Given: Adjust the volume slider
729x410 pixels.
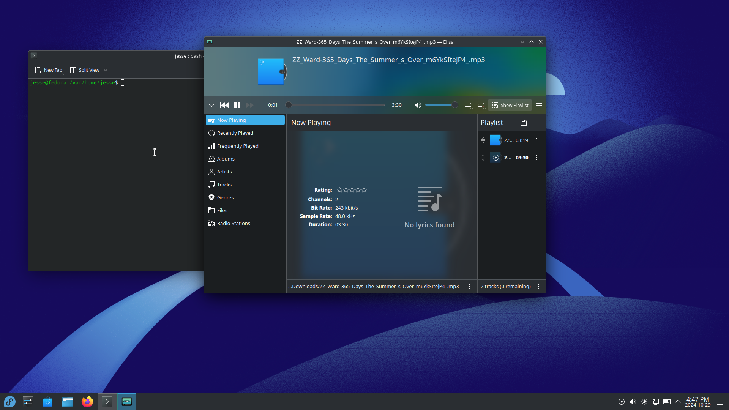Looking at the screenshot, I should point(442,105).
